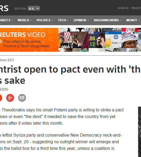Expand the Politics menu arrow
141x157 pixels.
(x=52, y=20)
